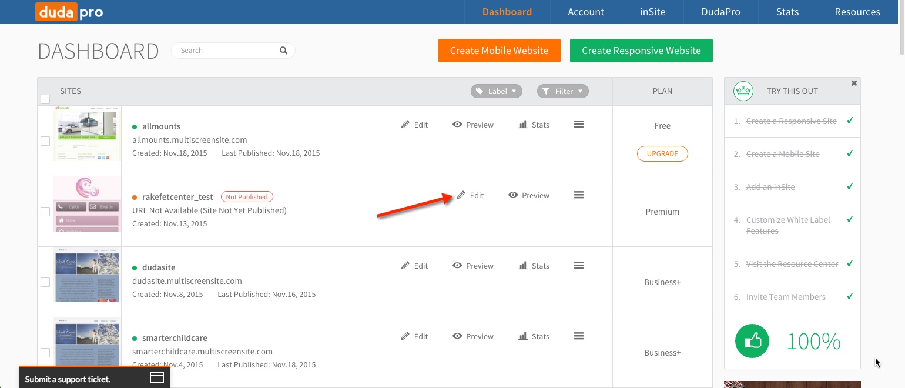905x388 pixels.
Task: Click the search magnifier icon
Action: [283, 51]
